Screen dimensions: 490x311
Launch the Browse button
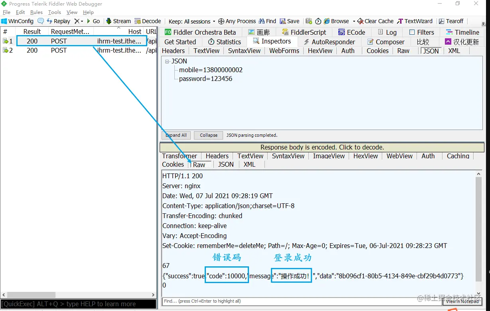pyautogui.click(x=336, y=21)
